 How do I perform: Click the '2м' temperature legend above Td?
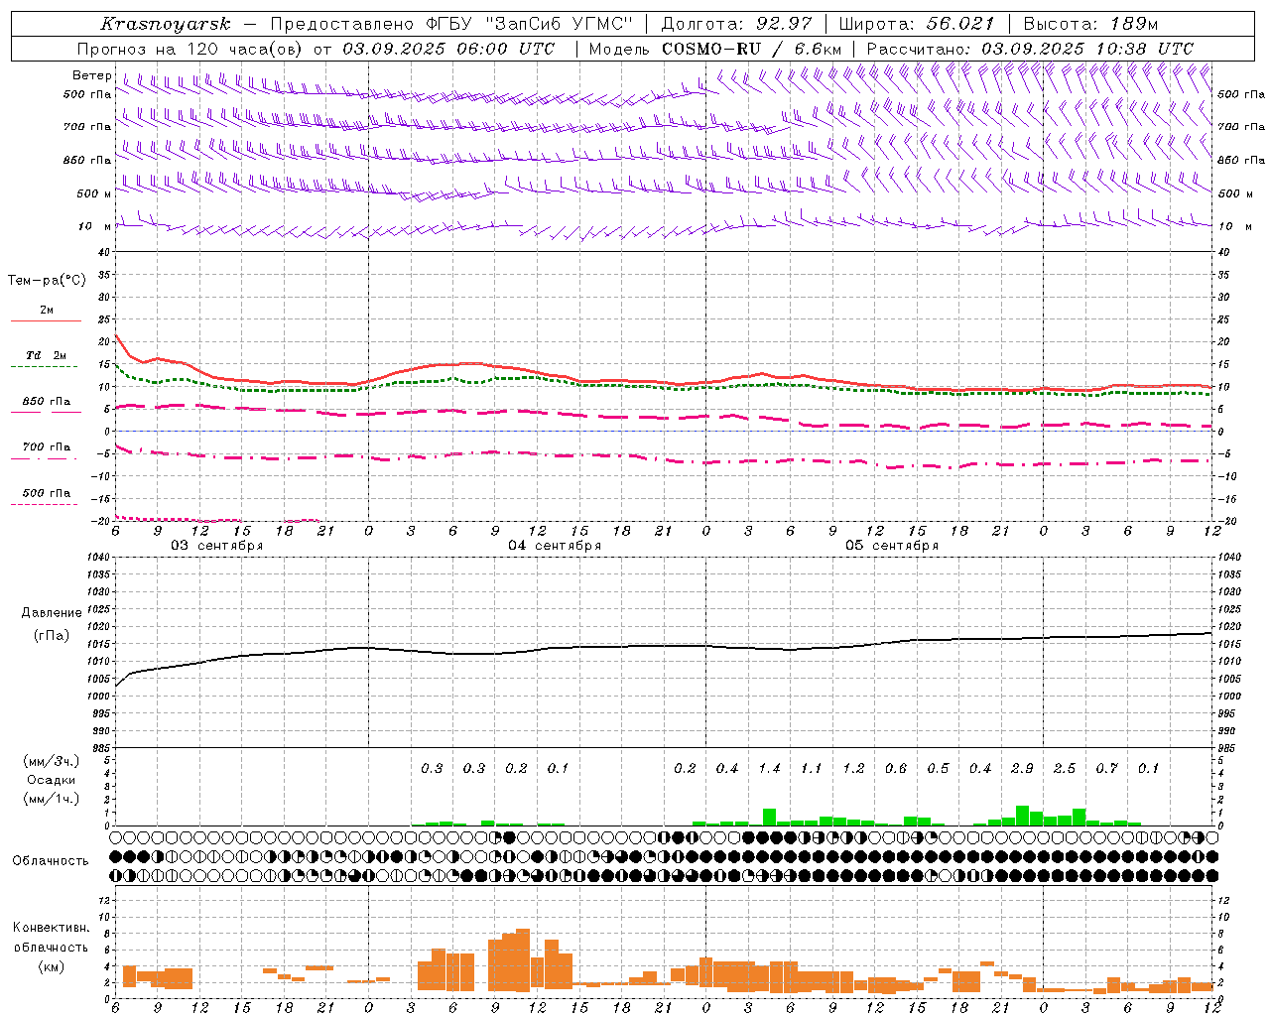pyautogui.click(x=47, y=310)
